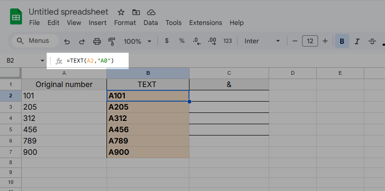Open the Insert menu

tap(98, 23)
